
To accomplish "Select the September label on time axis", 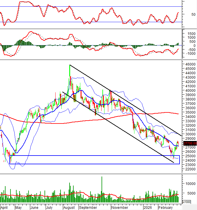I will click(88, 208).
